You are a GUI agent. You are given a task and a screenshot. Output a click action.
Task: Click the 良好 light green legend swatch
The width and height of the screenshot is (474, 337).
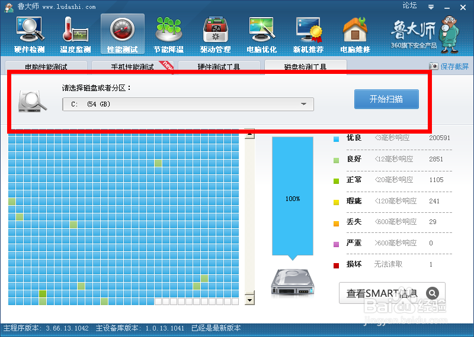pyautogui.click(x=336, y=160)
